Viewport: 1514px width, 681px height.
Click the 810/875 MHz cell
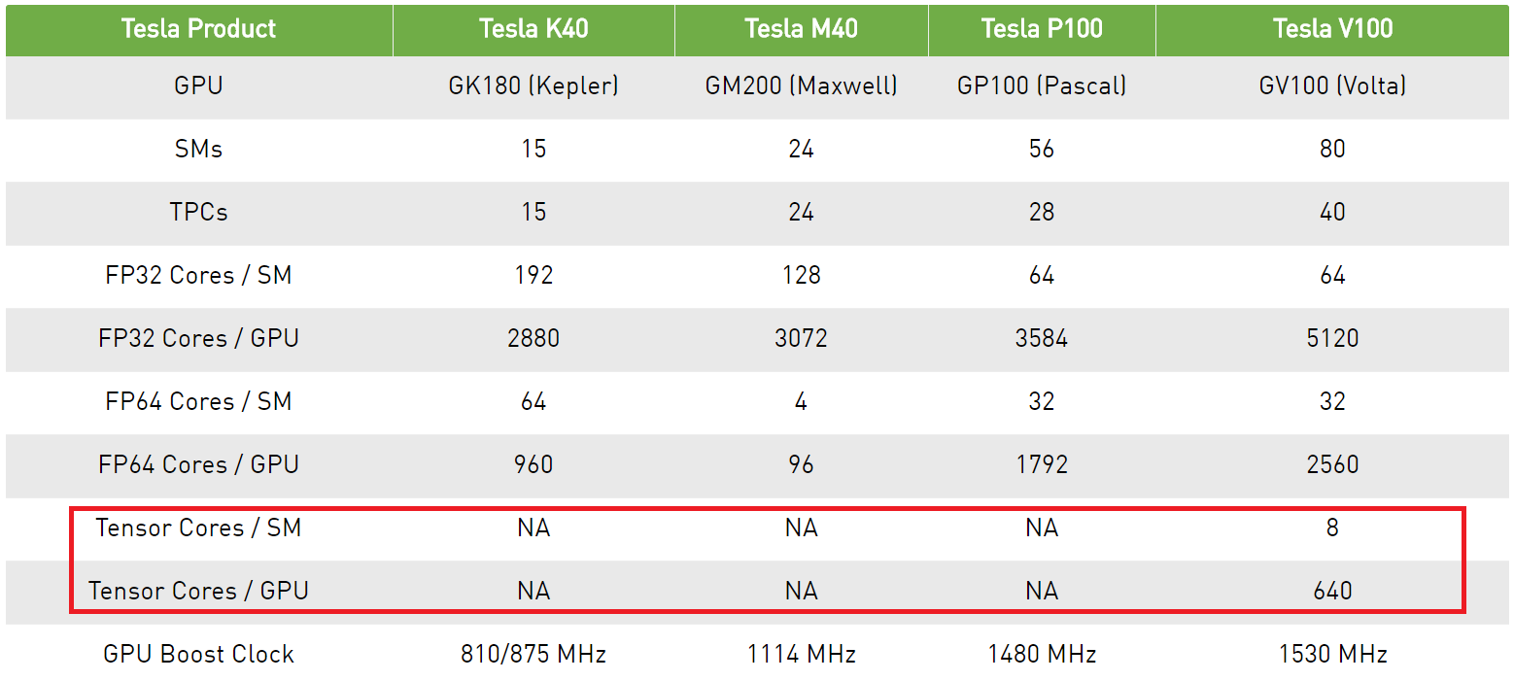[x=533, y=655]
